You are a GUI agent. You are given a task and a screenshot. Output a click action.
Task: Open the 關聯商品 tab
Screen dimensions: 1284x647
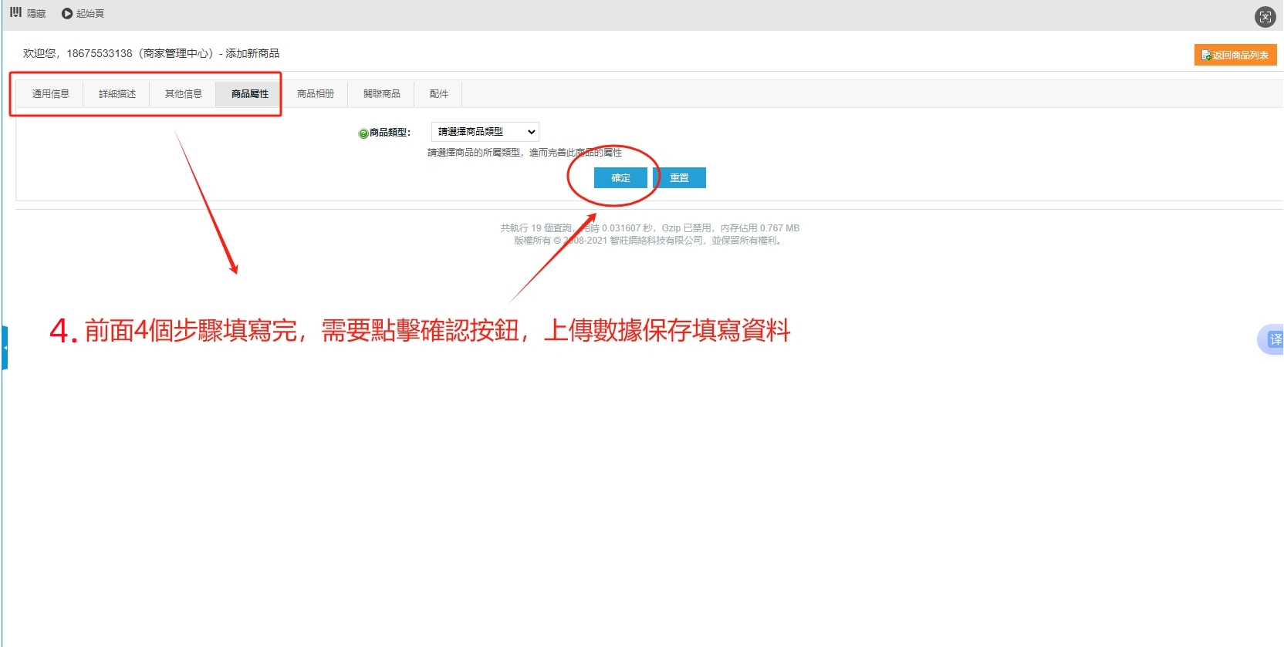382,94
